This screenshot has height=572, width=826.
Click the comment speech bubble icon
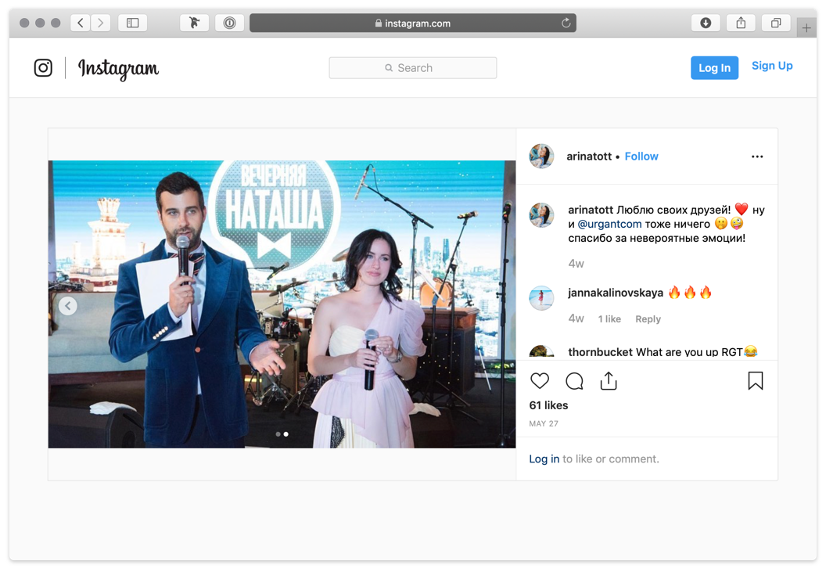coord(574,381)
